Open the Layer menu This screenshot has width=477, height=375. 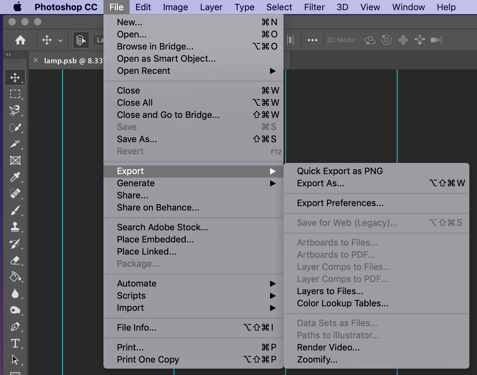[211, 7]
